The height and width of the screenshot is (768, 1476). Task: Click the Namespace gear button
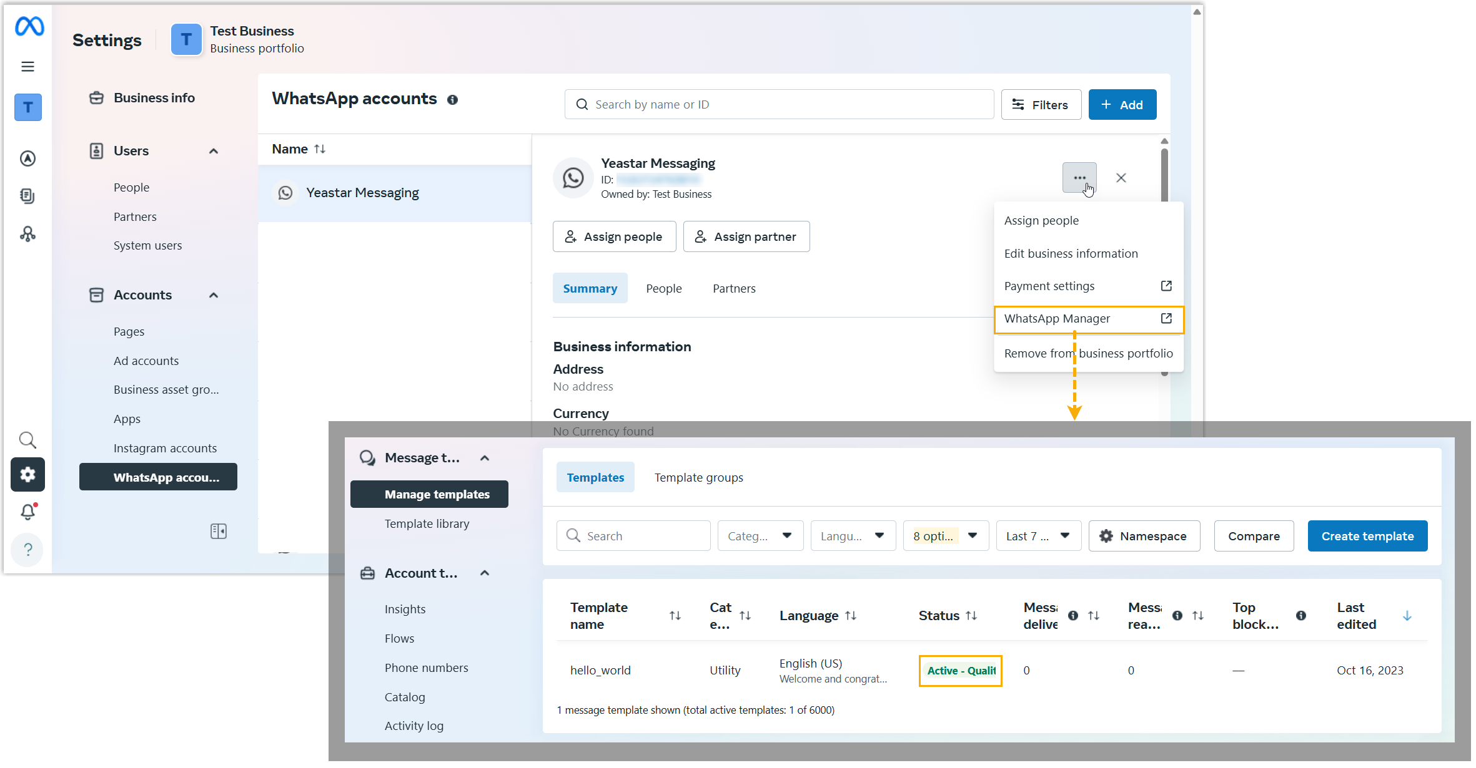click(1144, 536)
